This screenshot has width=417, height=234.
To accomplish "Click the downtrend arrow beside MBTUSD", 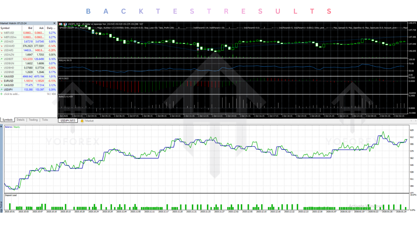I will [x=2, y=33].
